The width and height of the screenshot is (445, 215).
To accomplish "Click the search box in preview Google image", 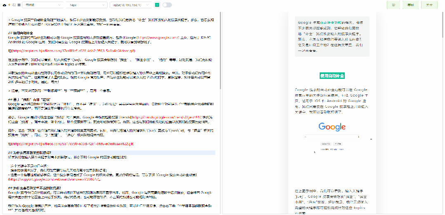I will click(x=332, y=137).
